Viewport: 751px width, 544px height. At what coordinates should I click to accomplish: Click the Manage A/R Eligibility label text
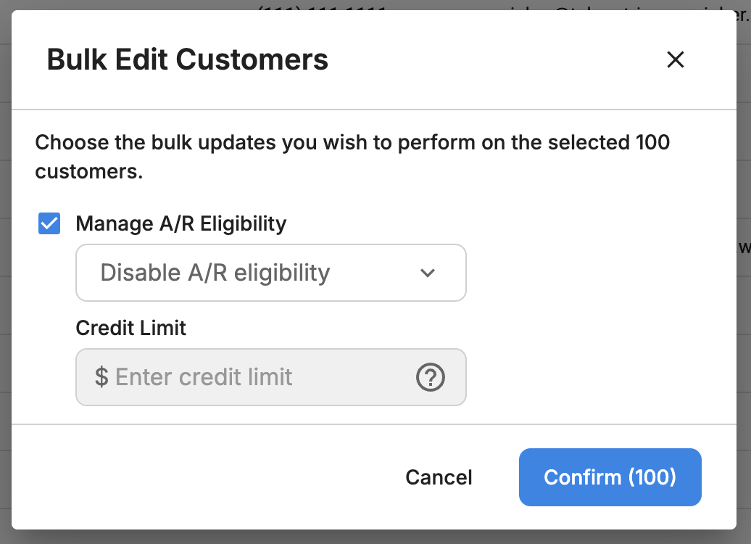(x=181, y=224)
